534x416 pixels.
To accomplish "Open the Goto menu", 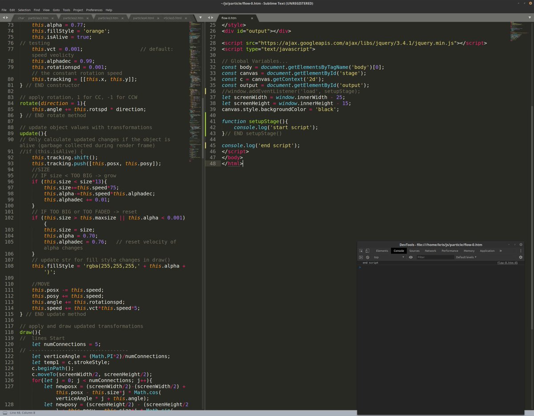I will pyautogui.click(x=57, y=10).
